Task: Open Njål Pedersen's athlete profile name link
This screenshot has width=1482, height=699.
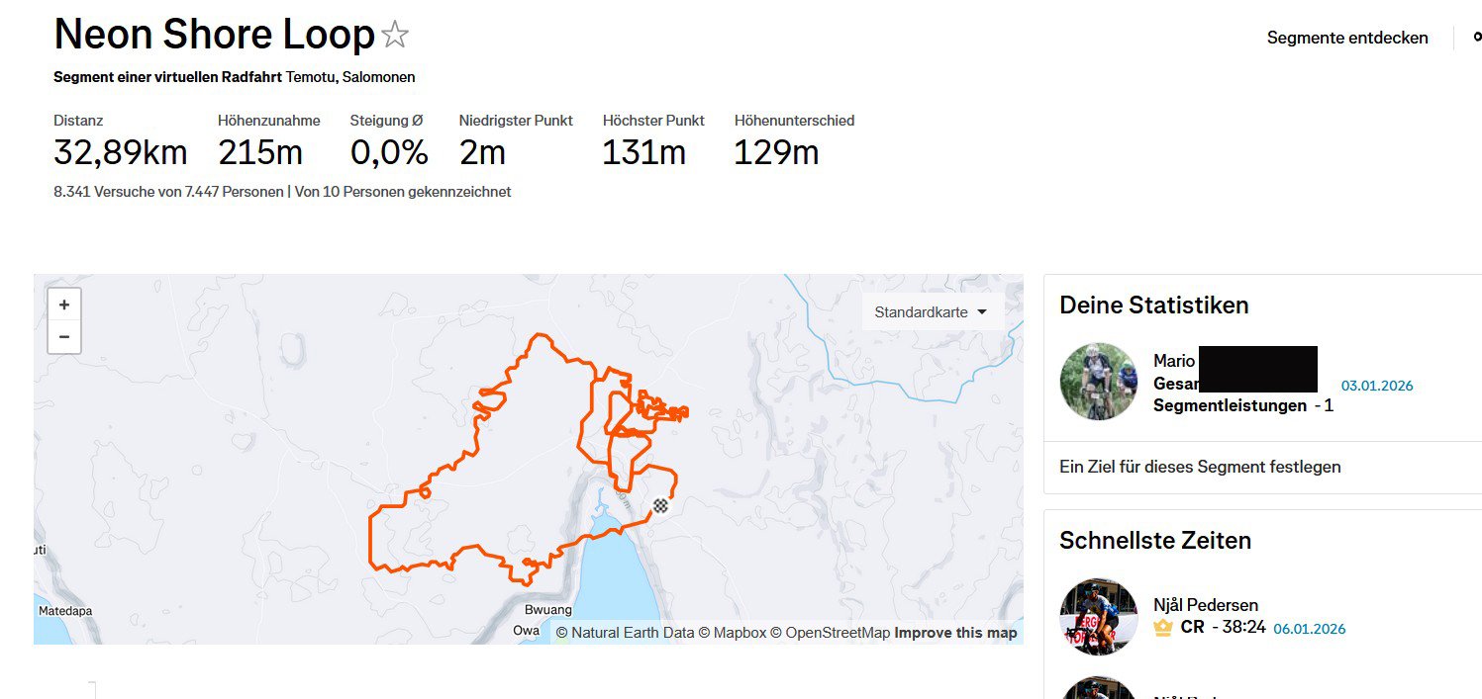Action: tap(1206, 605)
